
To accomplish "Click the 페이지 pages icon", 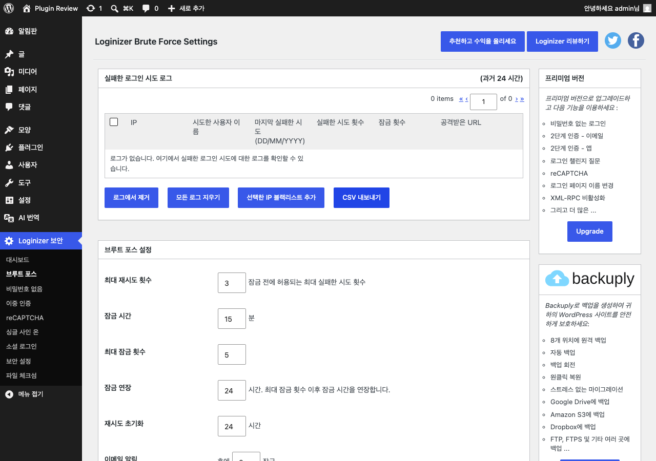I will (x=9, y=89).
